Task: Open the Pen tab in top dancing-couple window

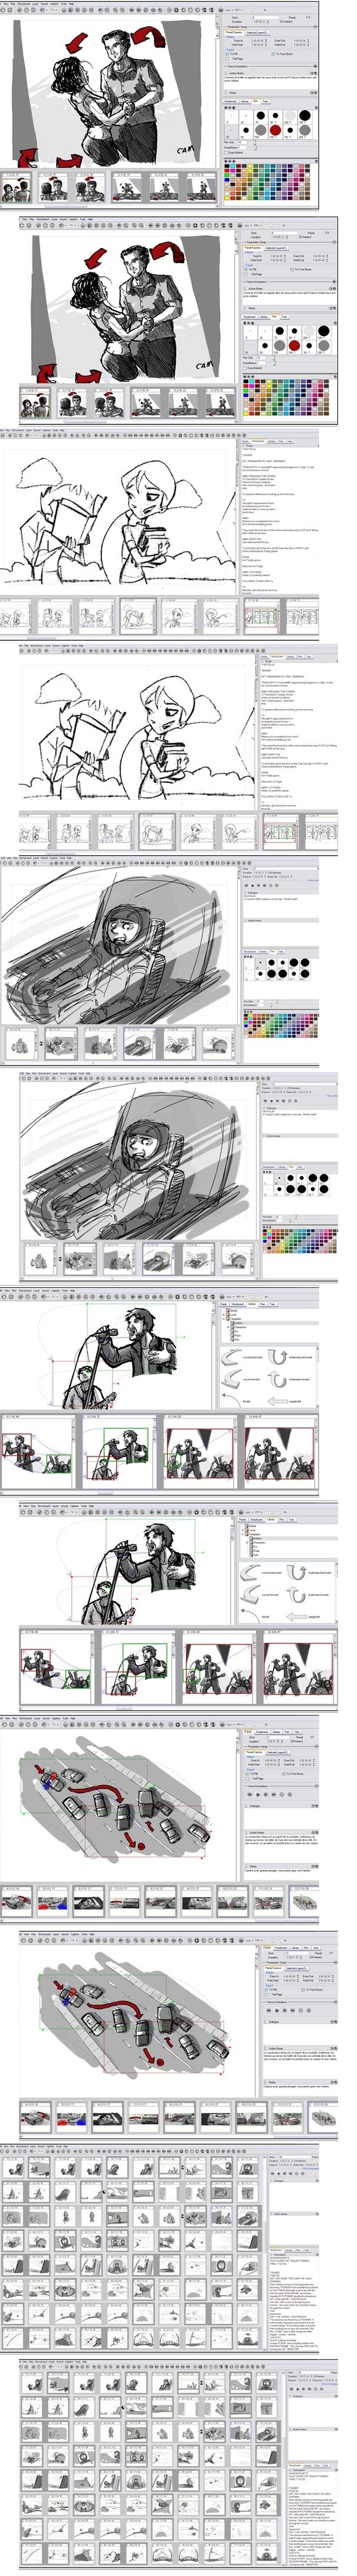Action: click(x=255, y=100)
